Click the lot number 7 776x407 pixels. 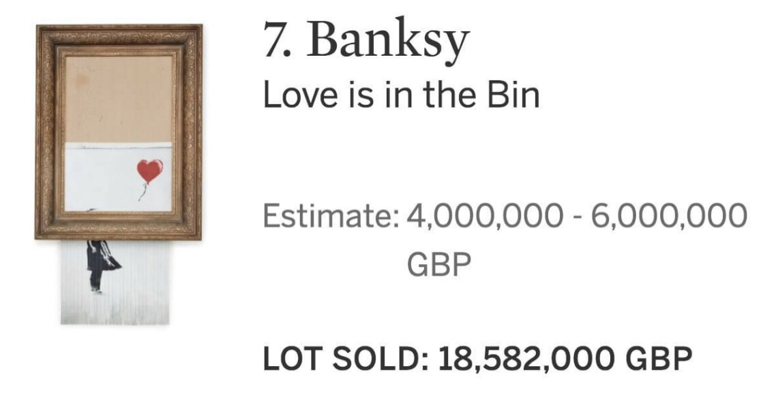click(x=274, y=42)
